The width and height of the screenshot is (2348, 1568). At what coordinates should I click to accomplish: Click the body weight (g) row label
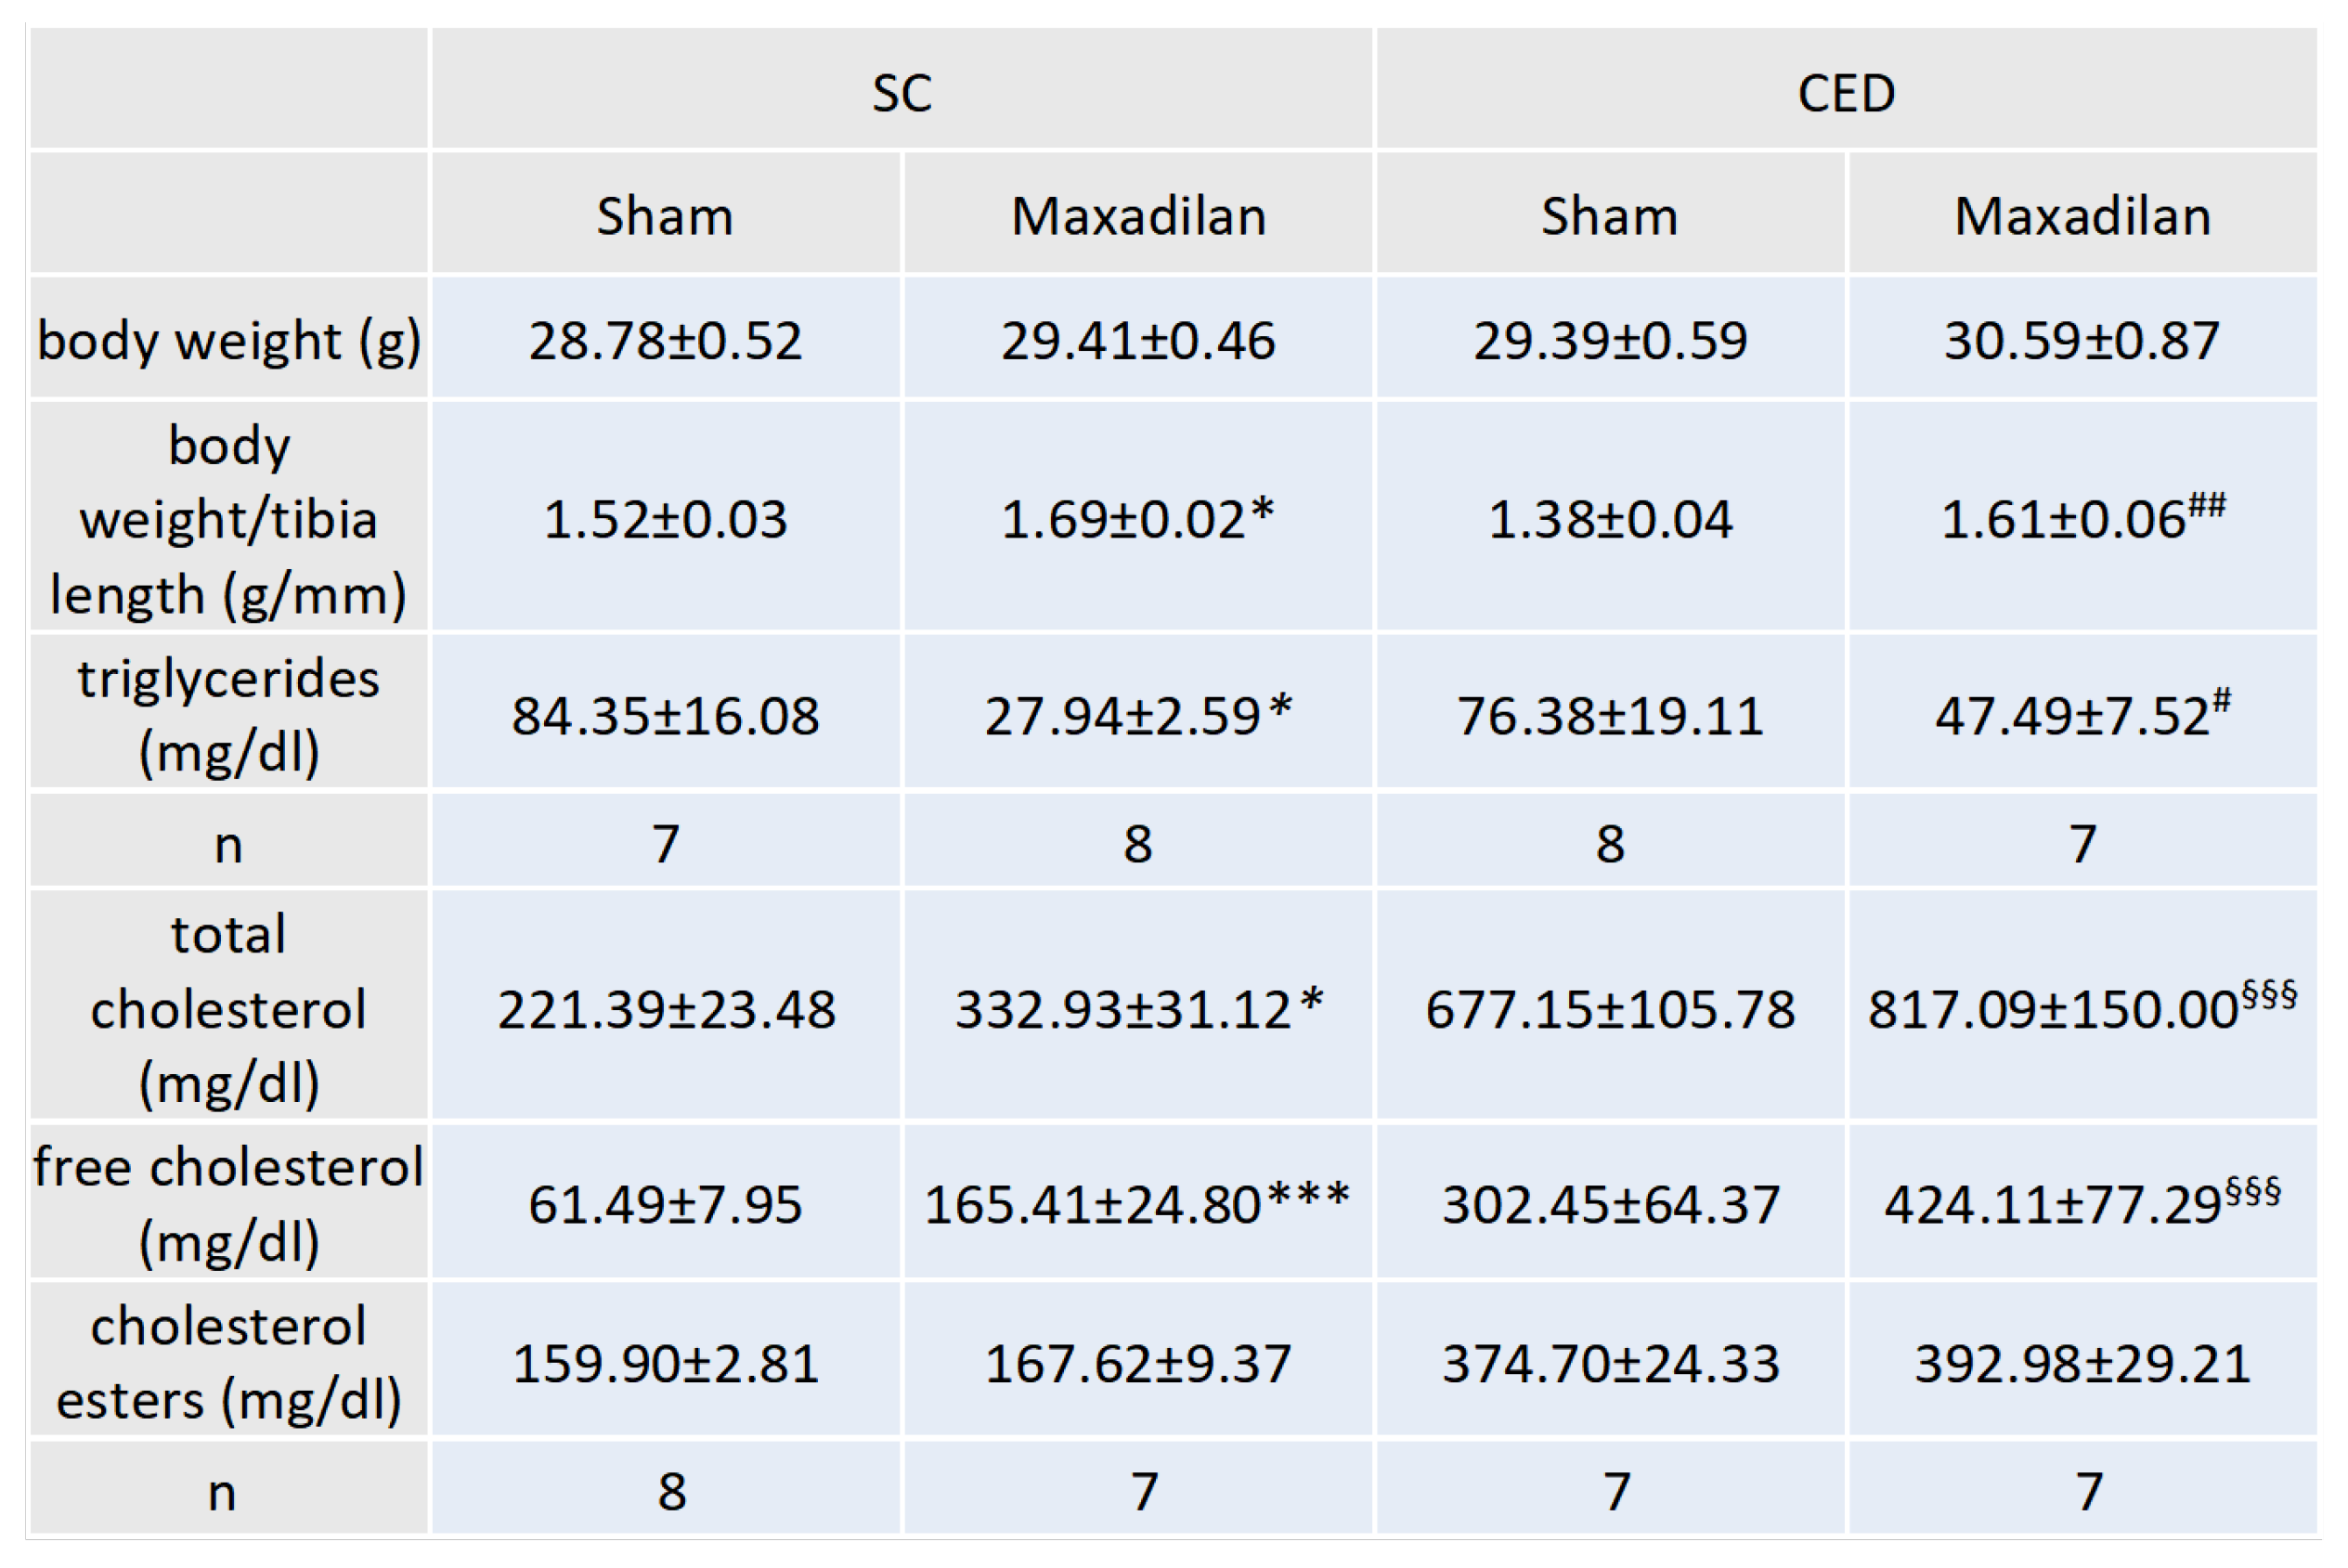[229, 340]
